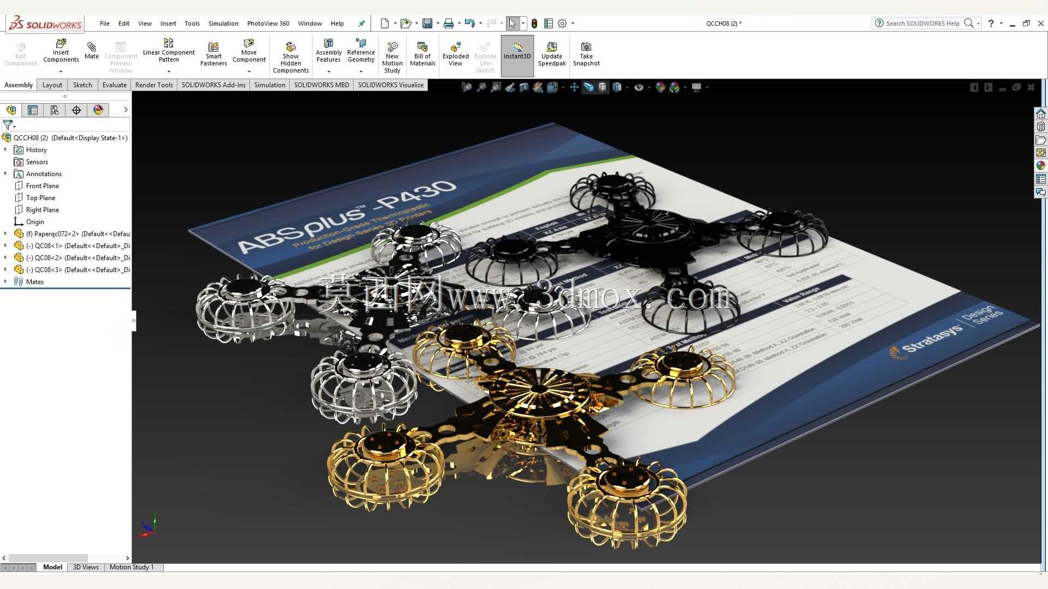Open the Options gear icon
1048x589 pixels.
point(562,23)
